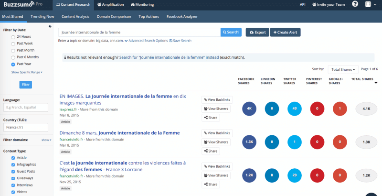Click Pinterest shares circle for Dimanche 8 mars row
Screen dimensions: 382x196
[x=317, y=142]
